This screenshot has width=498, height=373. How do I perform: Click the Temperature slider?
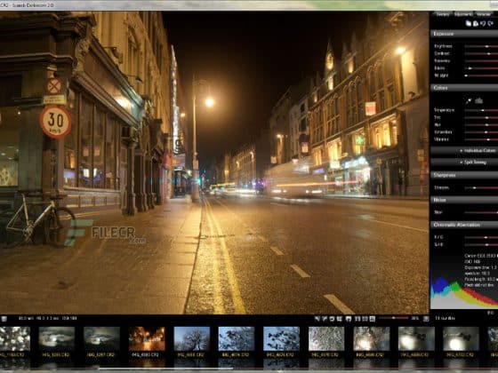coord(481,110)
